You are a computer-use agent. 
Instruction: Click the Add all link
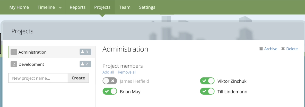click(108, 72)
